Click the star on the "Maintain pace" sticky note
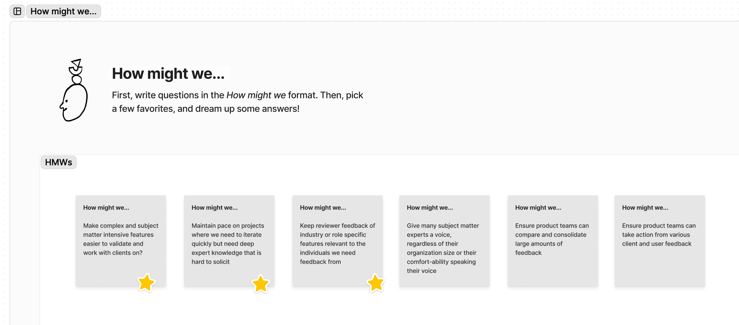The image size is (739, 325). [x=260, y=284]
